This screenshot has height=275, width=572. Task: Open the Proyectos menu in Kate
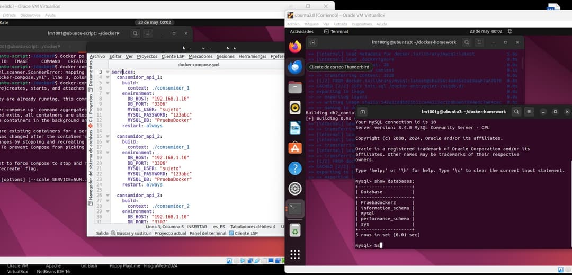[147, 56]
